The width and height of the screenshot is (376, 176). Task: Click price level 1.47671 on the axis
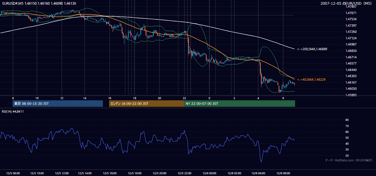click(351, 13)
